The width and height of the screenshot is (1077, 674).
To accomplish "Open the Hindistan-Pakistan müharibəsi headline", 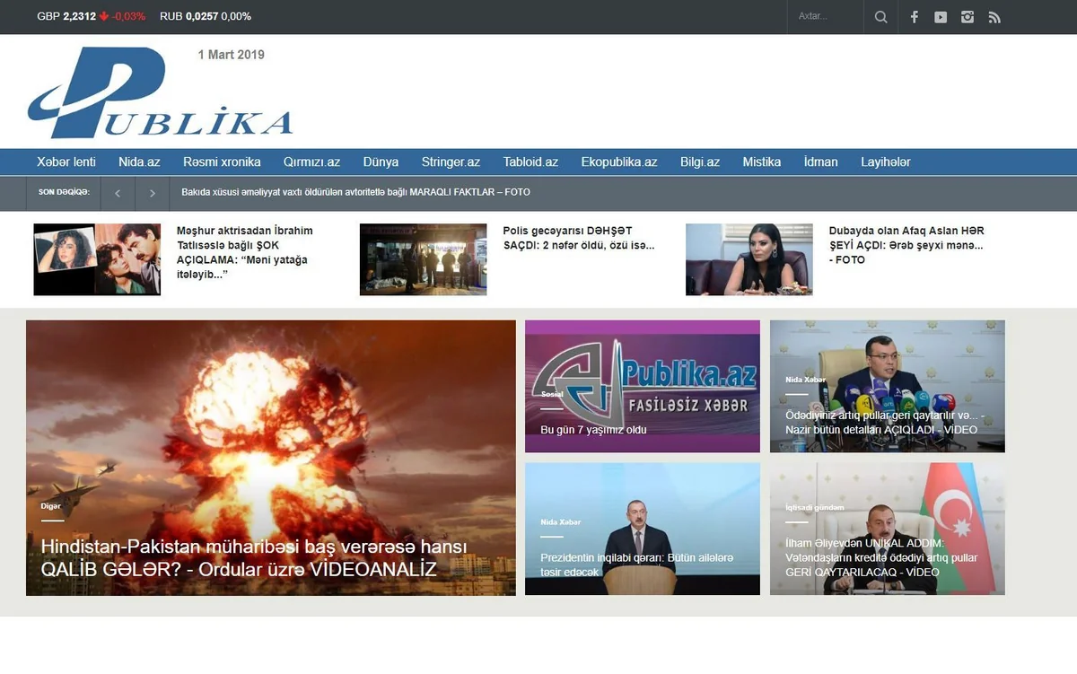I will [254, 558].
